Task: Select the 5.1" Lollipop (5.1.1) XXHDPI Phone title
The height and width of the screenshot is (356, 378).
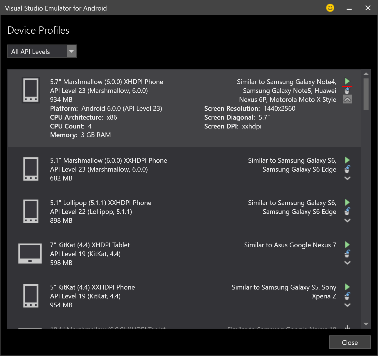Action: [x=101, y=203]
